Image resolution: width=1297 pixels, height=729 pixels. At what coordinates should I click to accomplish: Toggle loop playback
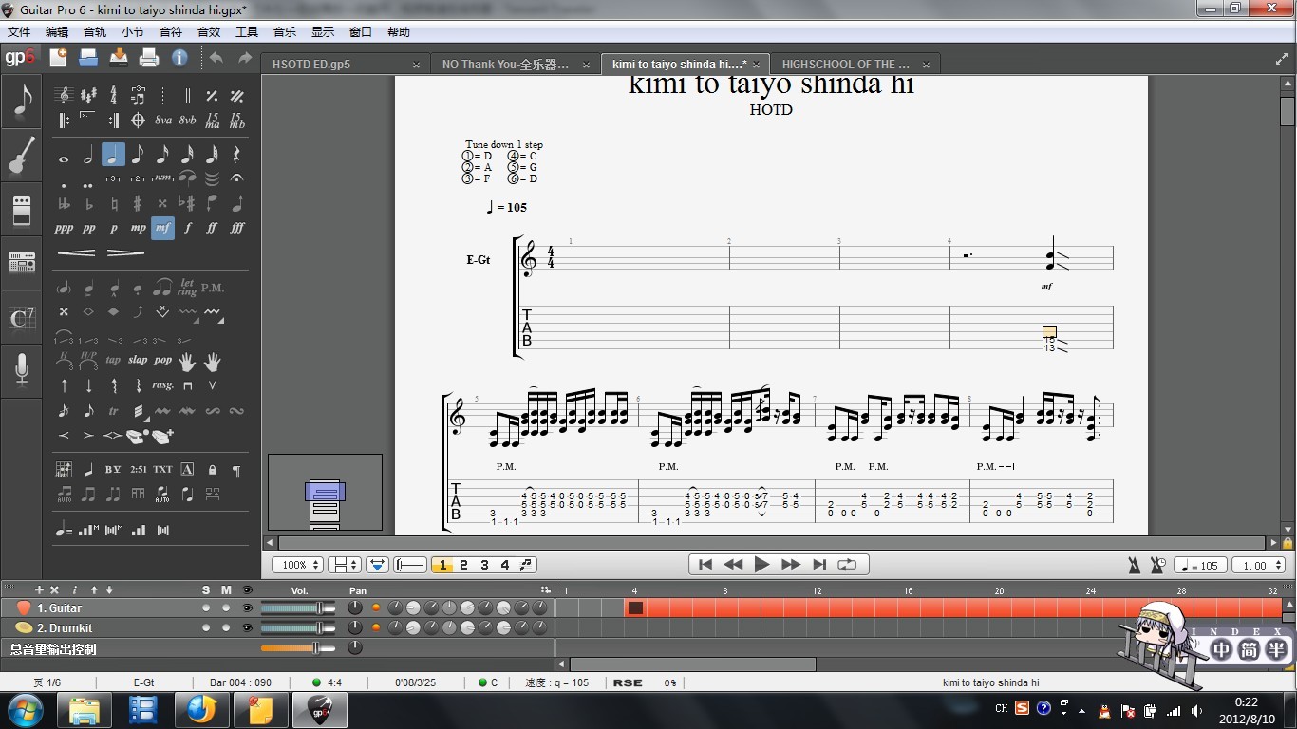click(847, 564)
